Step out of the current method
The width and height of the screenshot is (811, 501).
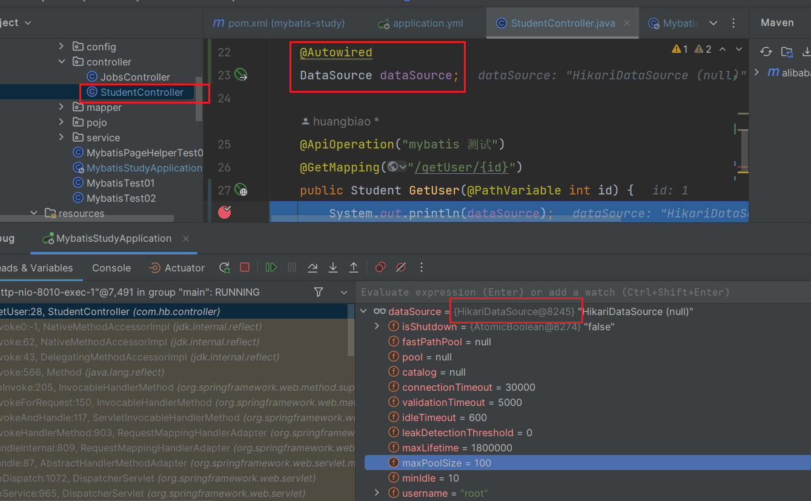click(x=354, y=268)
